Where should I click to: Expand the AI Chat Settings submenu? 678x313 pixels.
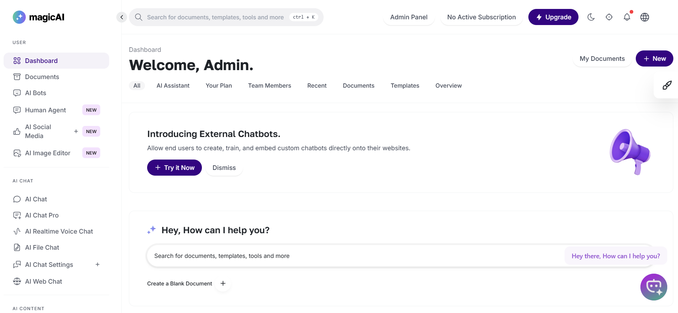pos(97,264)
